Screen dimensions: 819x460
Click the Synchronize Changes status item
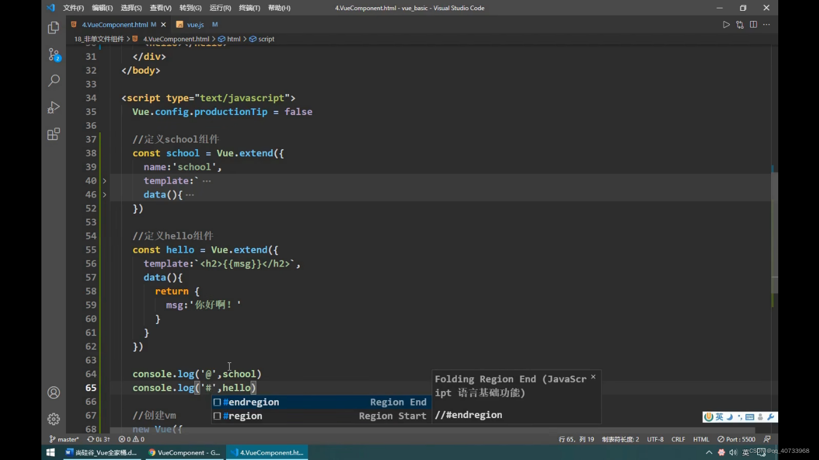[99, 439]
